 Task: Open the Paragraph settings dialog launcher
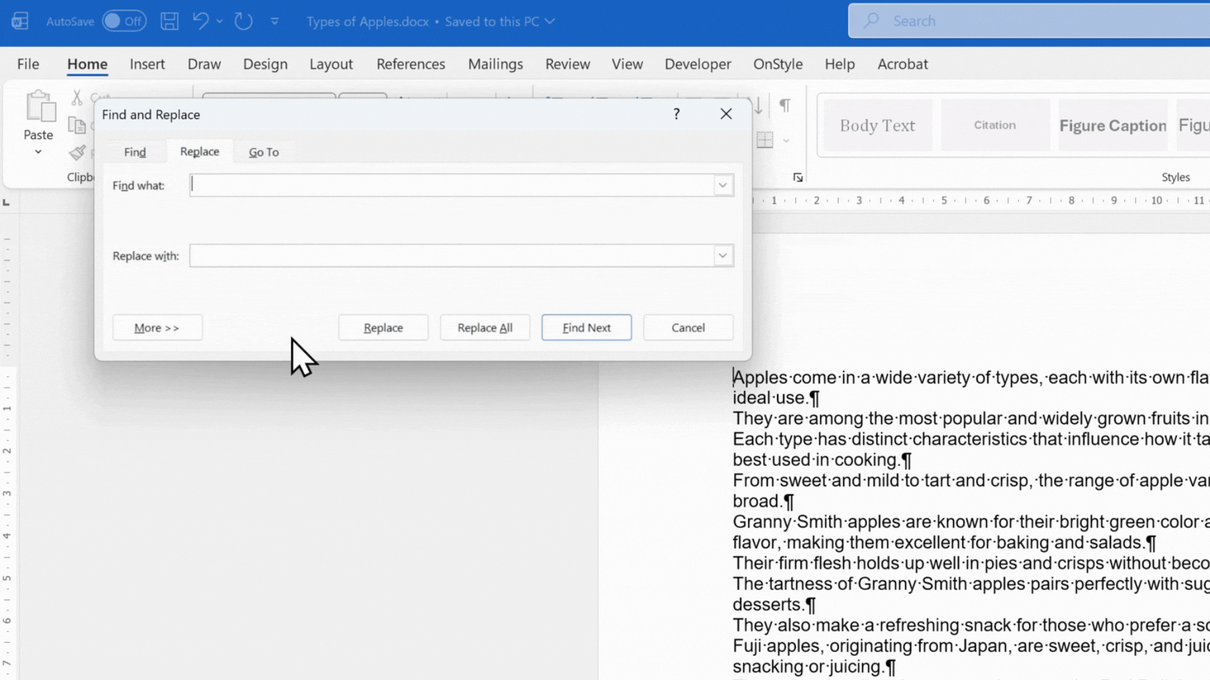coord(798,178)
